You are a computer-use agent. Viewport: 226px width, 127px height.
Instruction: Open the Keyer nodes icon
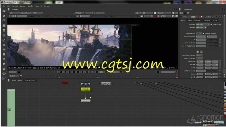pyautogui.click(x=4, y=40)
